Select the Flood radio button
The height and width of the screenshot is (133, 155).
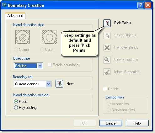pos(16,102)
